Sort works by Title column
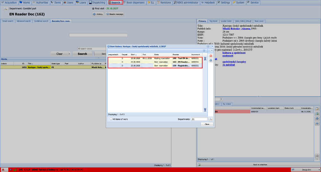The width and height of the screenshot is (321, 172). click(x=39, y=64)
